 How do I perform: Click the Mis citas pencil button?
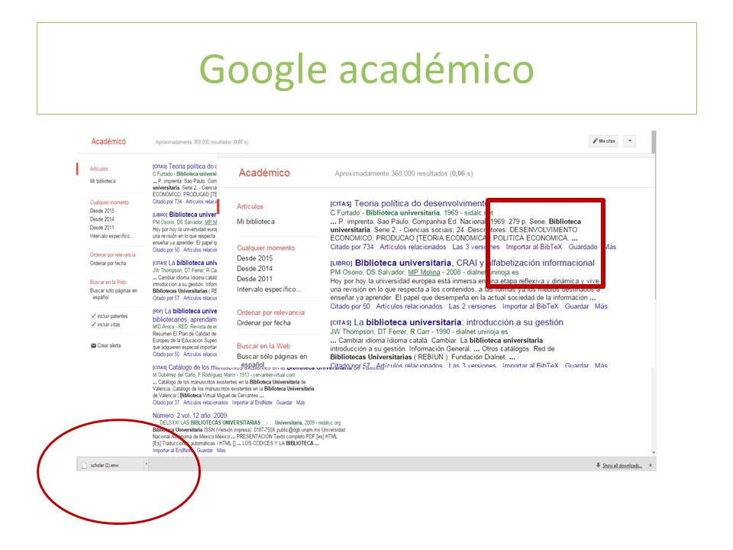[604, 141]
